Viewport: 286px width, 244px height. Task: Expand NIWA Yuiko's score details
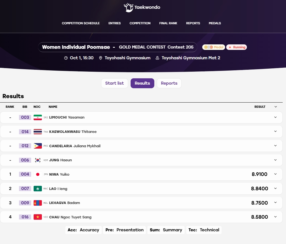(276, 174)
